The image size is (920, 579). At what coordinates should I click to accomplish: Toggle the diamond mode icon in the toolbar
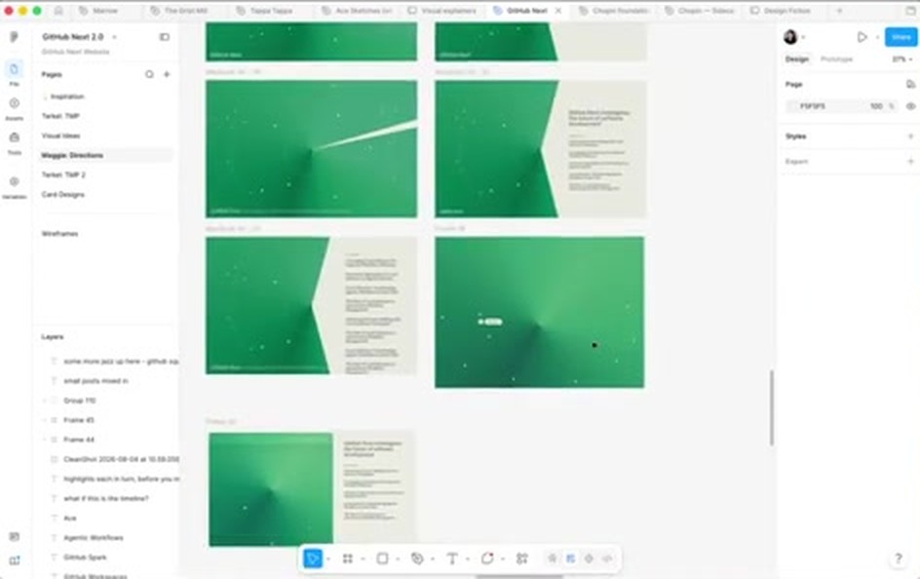(x=589, y=559)
